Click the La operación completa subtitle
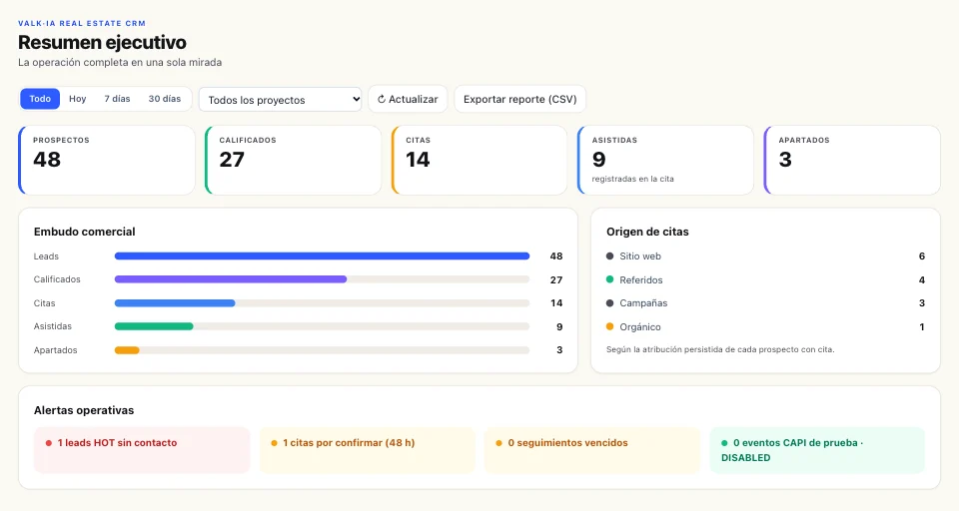The width and height of the screenshot is (959, 511). [x=120, y=62]
